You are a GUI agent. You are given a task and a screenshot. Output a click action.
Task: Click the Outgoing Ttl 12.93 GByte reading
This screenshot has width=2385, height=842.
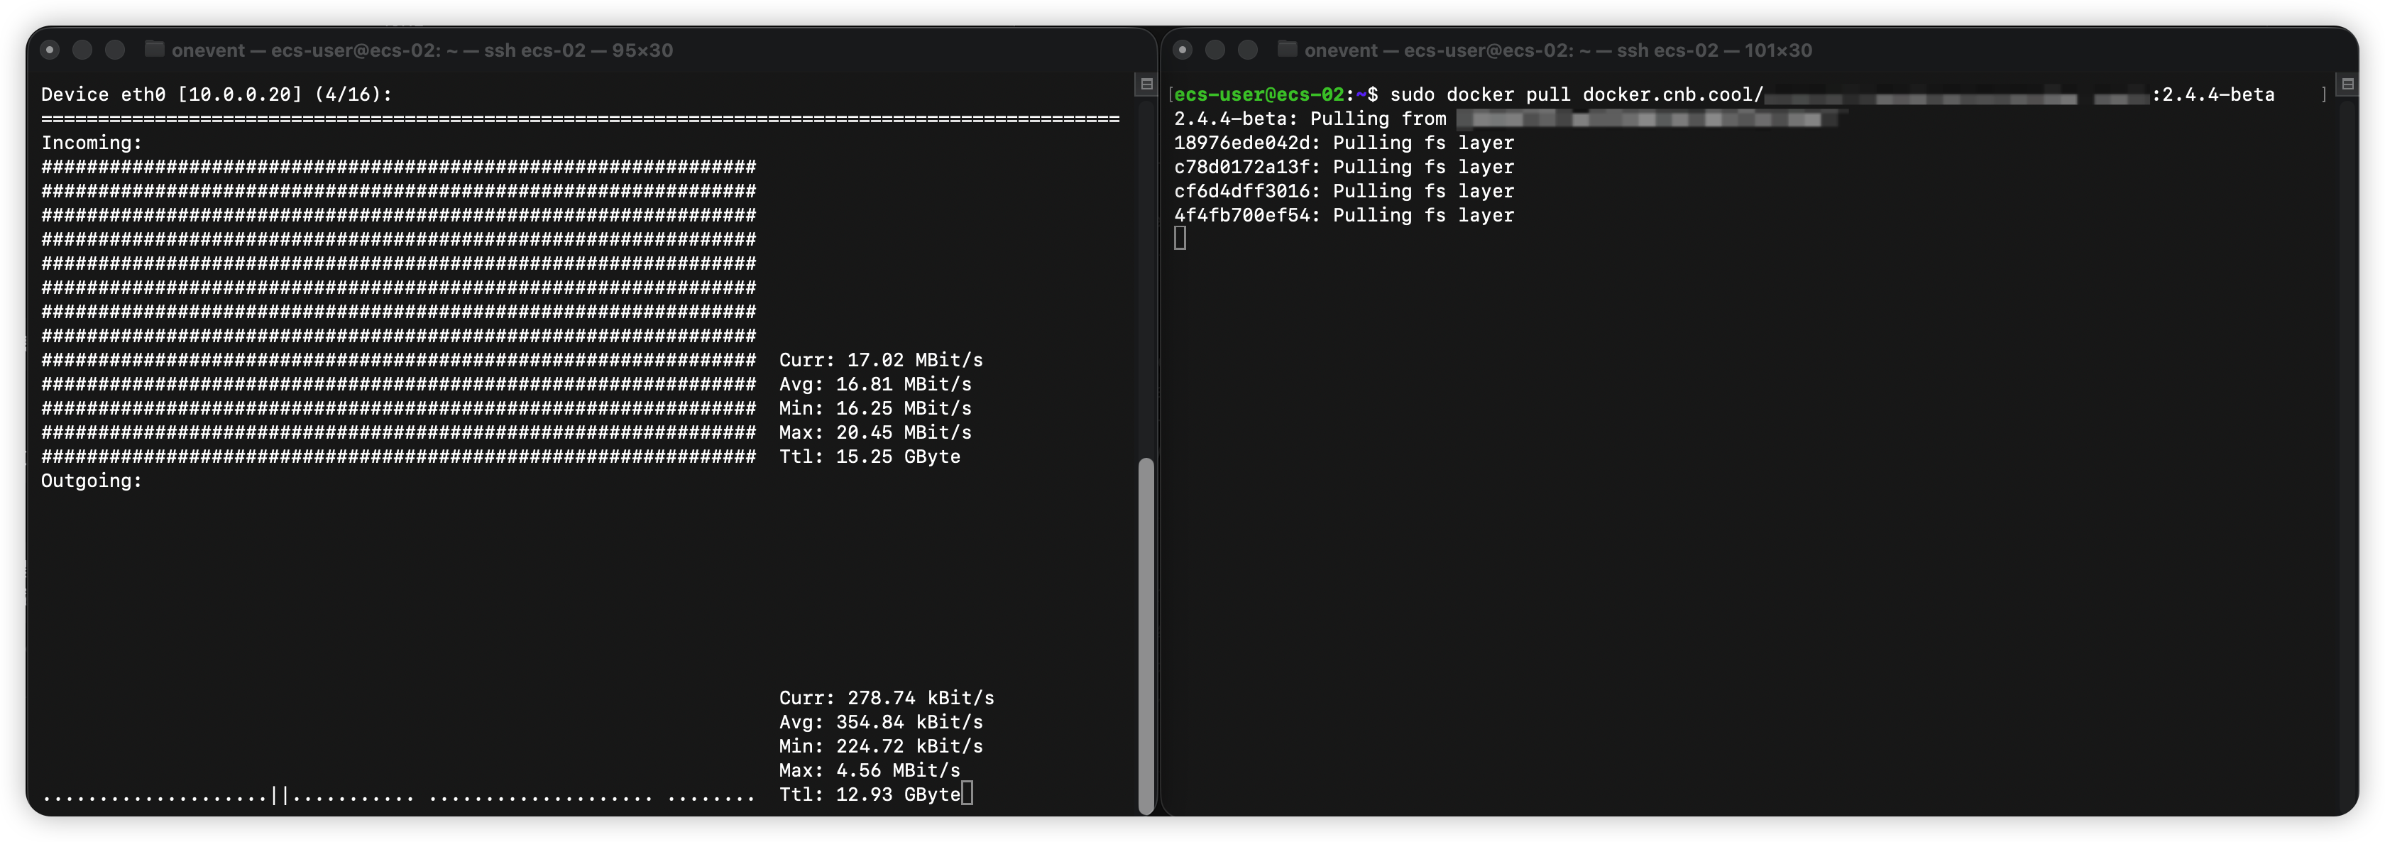pyautogui.click(x=870, y=794)
